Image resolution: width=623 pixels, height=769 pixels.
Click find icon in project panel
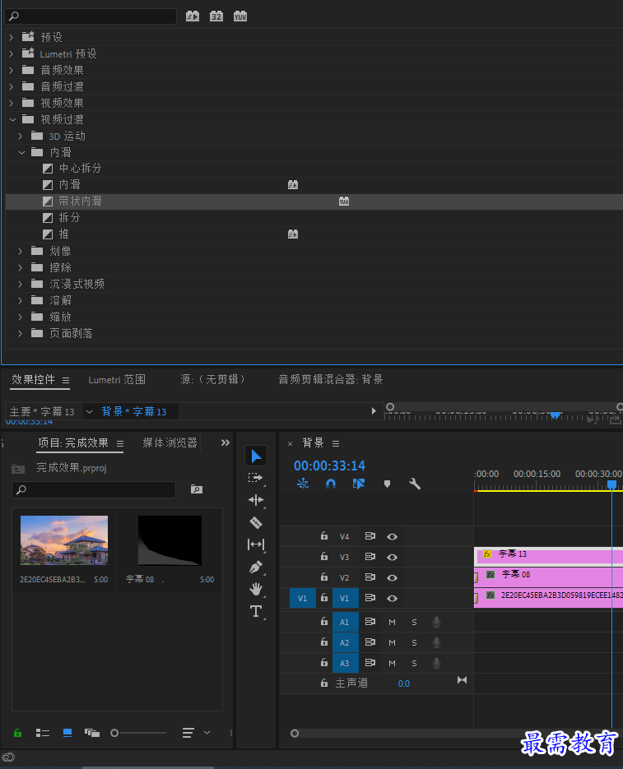[197, 489]
